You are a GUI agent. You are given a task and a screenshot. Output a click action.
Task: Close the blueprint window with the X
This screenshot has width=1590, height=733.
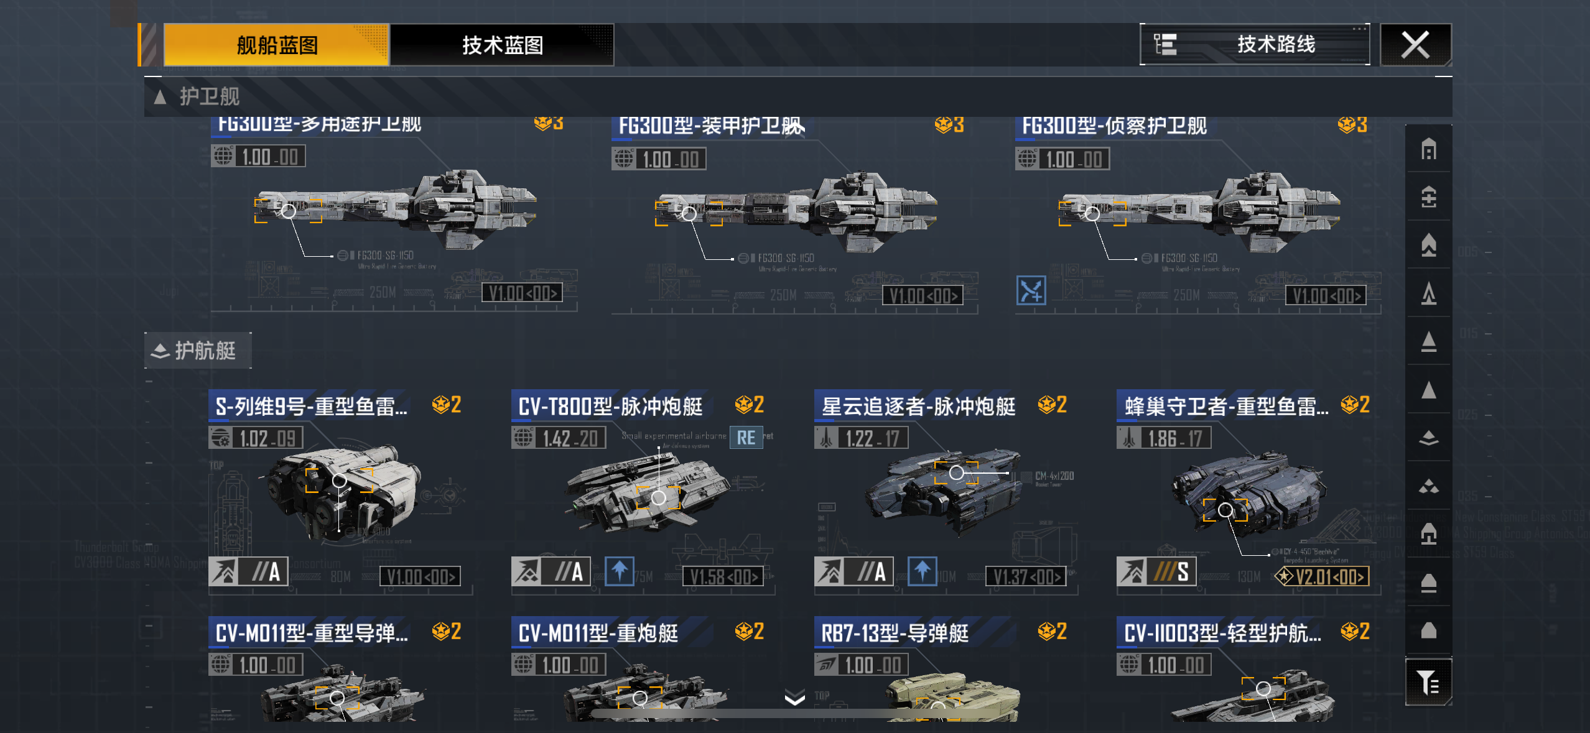pos(1416,45)
